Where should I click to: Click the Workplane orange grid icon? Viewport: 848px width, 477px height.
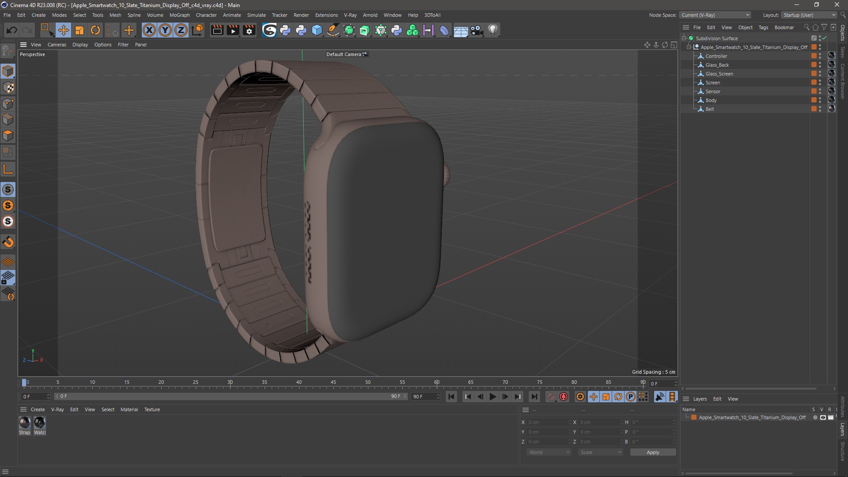pos(8,261)
